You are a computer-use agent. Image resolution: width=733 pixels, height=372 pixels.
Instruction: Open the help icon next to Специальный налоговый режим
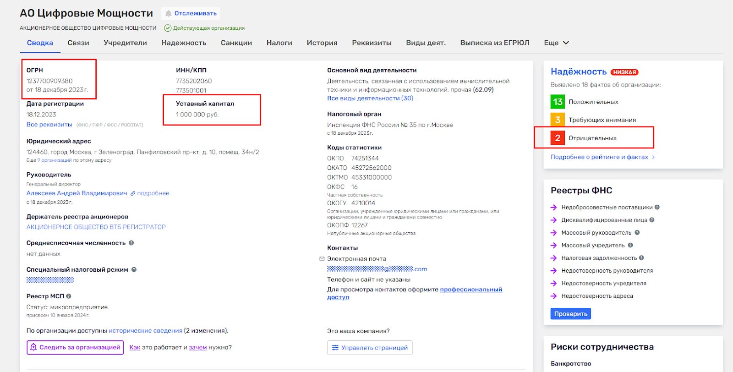(134, 269)
